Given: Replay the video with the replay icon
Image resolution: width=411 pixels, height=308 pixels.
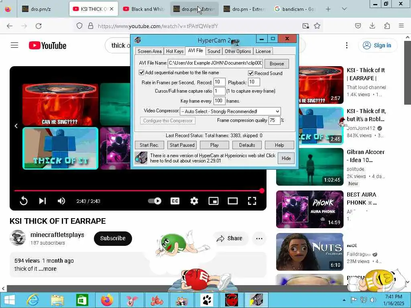Looking at the screenshot, I should click(x=24, y=201).
